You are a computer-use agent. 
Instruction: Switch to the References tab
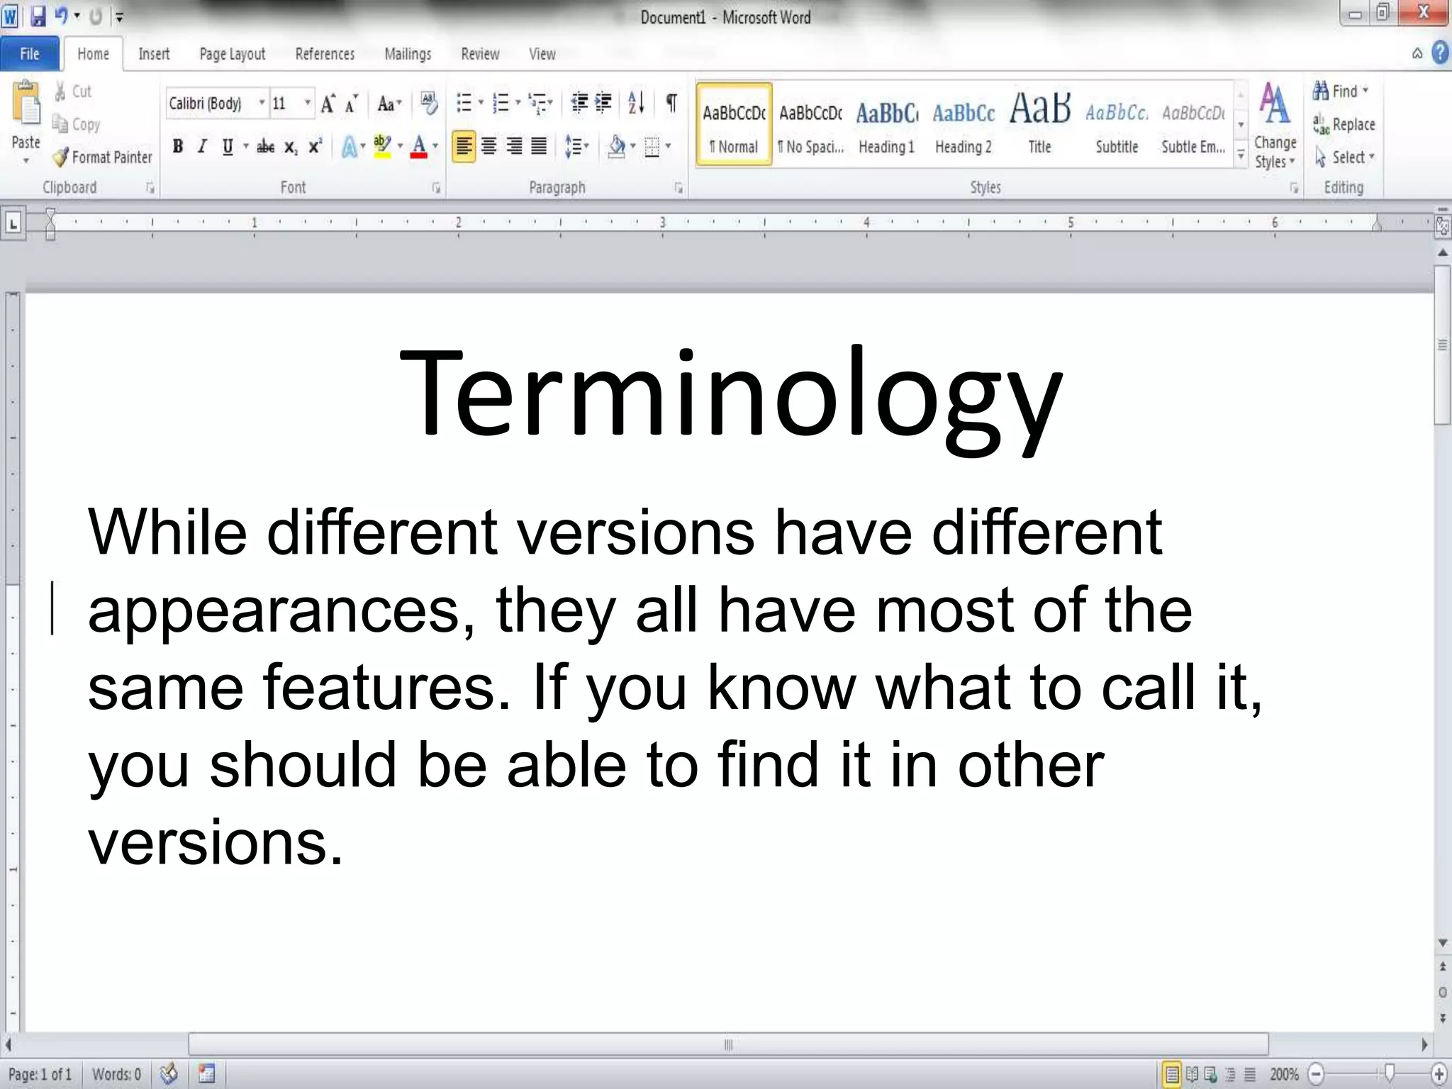click(325, 54)
